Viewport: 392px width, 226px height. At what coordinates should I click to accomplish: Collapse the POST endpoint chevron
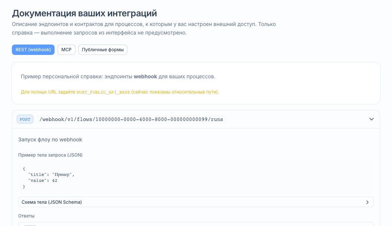click(372, 119)
